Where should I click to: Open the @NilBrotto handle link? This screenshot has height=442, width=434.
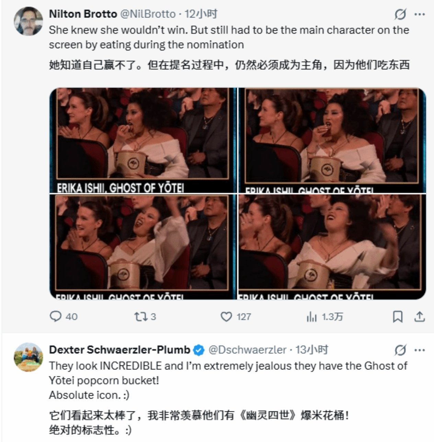148,14
